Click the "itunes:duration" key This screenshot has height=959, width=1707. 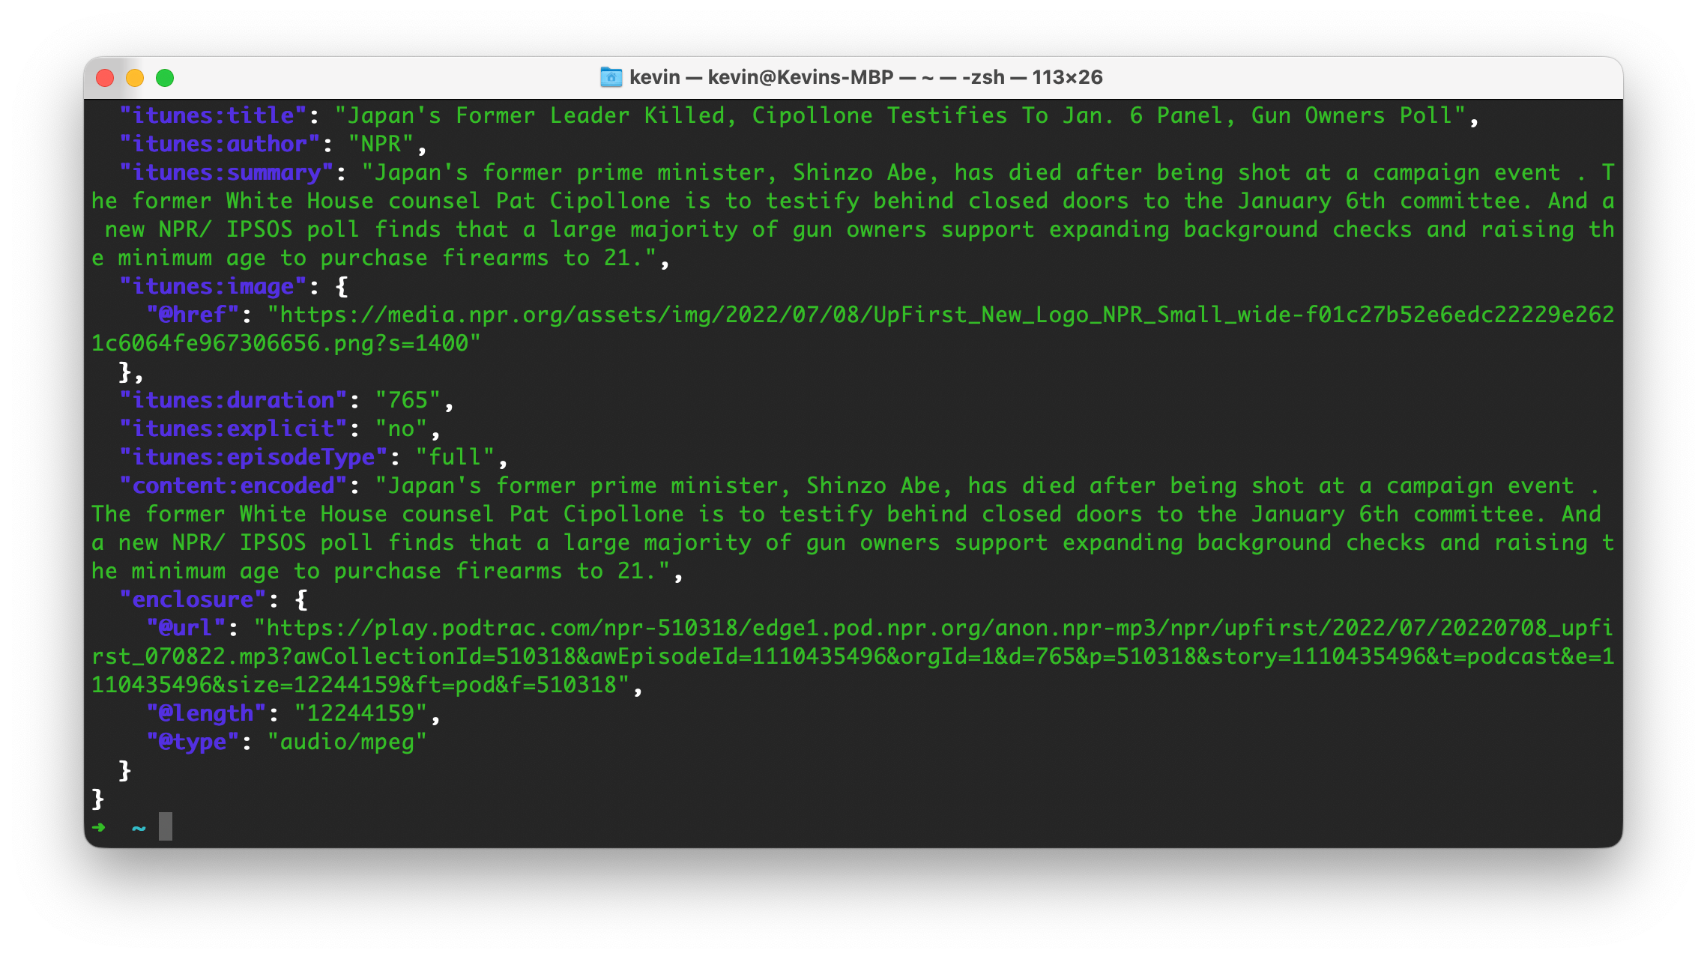coord(234,400)
